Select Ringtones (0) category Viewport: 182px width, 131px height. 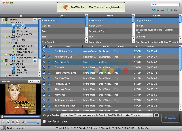pyautogui.click(x=24, y=34)
